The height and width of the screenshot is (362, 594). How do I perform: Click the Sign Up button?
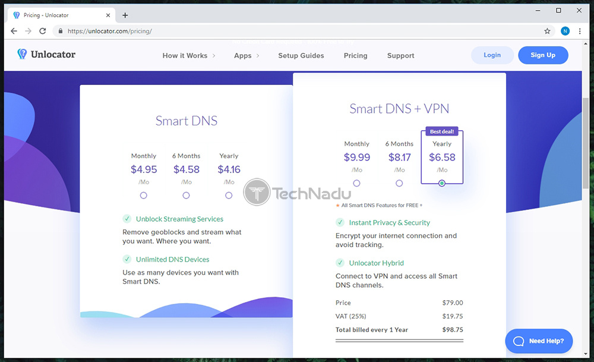543,55
